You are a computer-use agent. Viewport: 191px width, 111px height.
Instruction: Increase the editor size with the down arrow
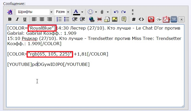click(133, 14)
